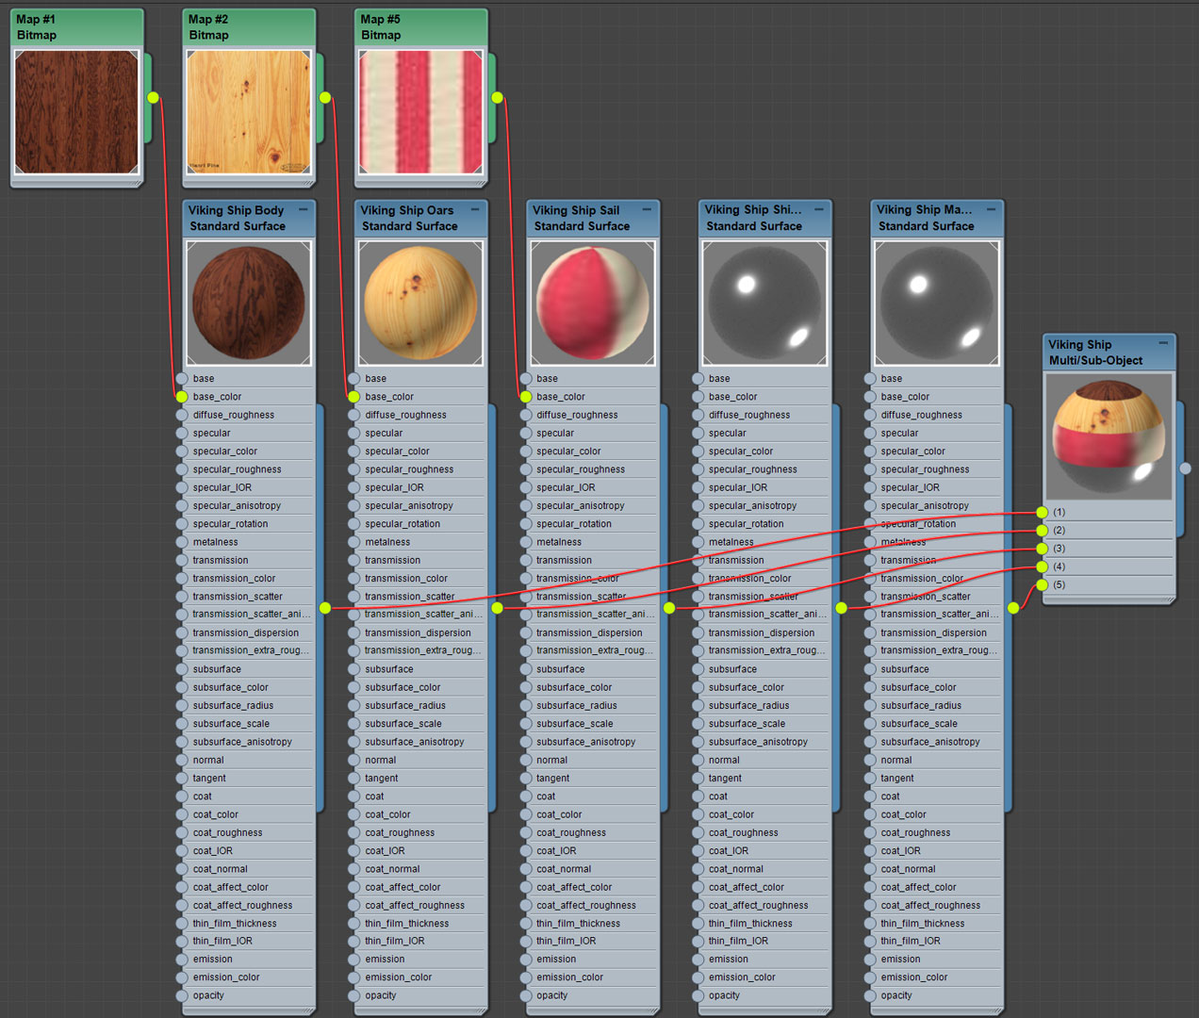Click slot (3) input socket on Multi/Sub-Object
Screen dimensions: 1199x1018
1042,549
